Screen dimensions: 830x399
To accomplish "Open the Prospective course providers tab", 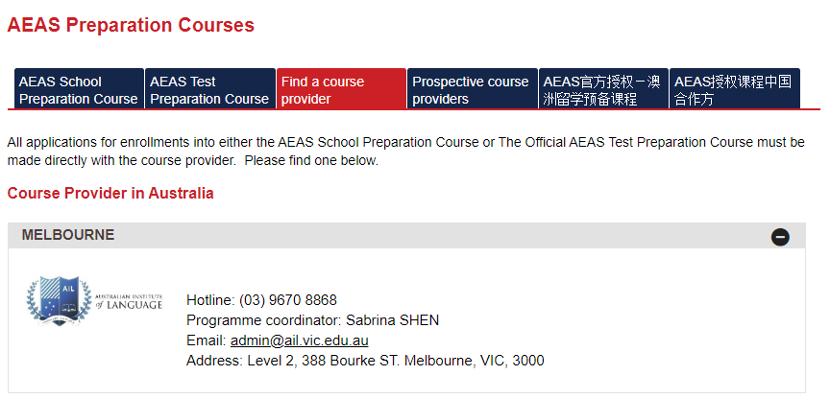I will click(473, 89).
